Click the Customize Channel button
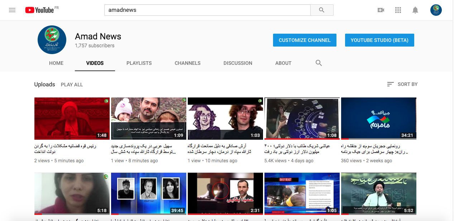 pyautogui.click(x=305, y=40)
